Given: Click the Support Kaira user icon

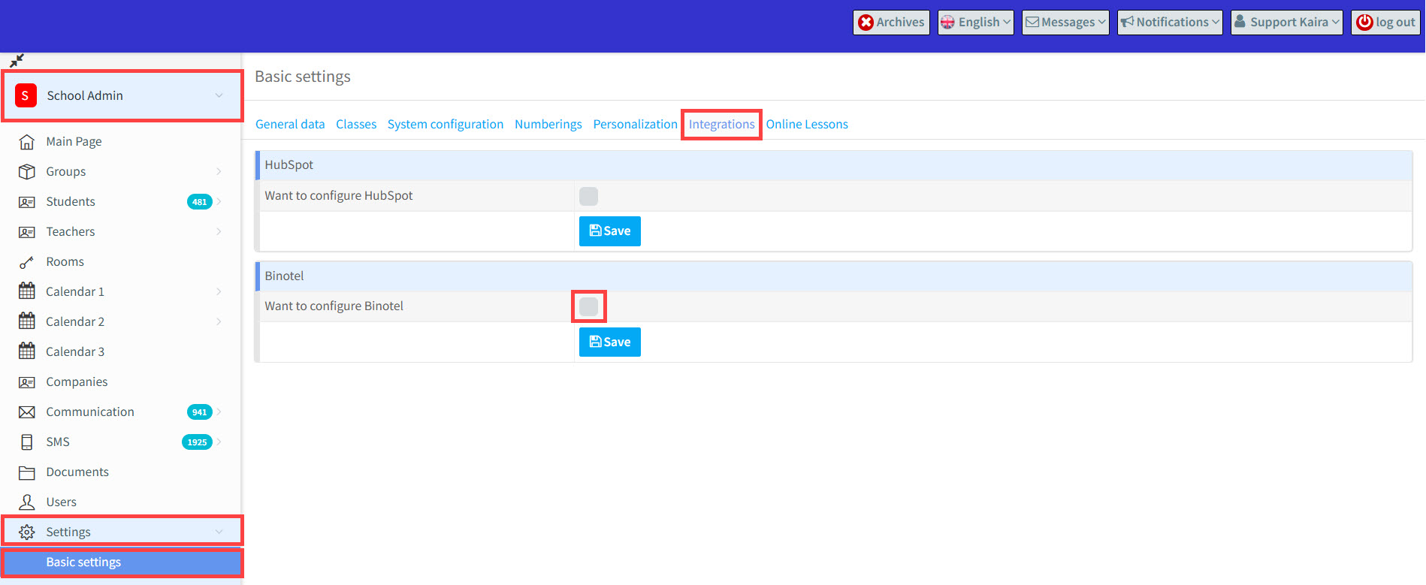Looking at the screenshot, I should [x=1240, y=22].
